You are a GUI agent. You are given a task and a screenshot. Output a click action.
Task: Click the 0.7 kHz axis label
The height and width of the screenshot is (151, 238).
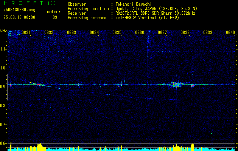(x=3, y=125)
